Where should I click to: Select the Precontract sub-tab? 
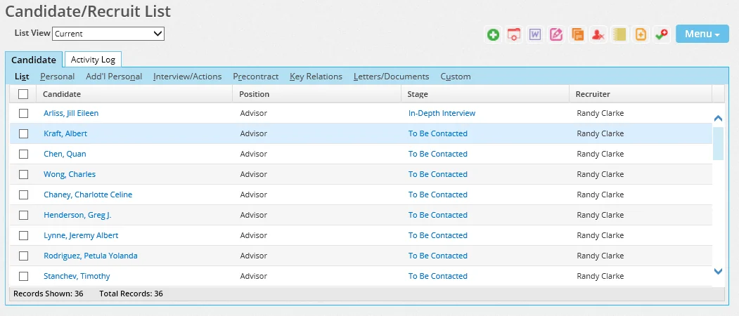tap(256, 77)
